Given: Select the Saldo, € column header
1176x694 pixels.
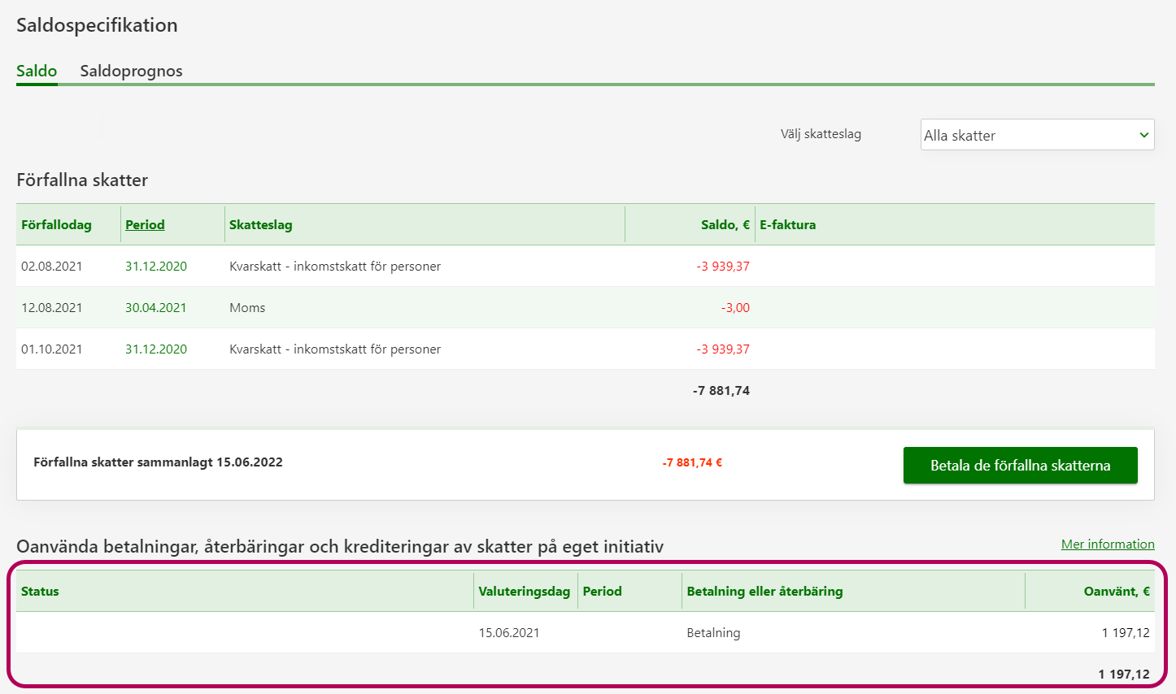Looking at the screenshot, I should [x=725, y=224].
